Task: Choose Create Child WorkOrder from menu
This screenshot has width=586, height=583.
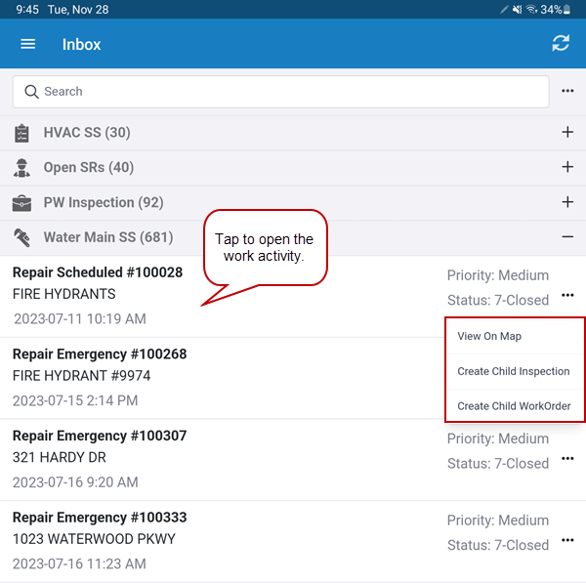Action: tap(514, 406)
